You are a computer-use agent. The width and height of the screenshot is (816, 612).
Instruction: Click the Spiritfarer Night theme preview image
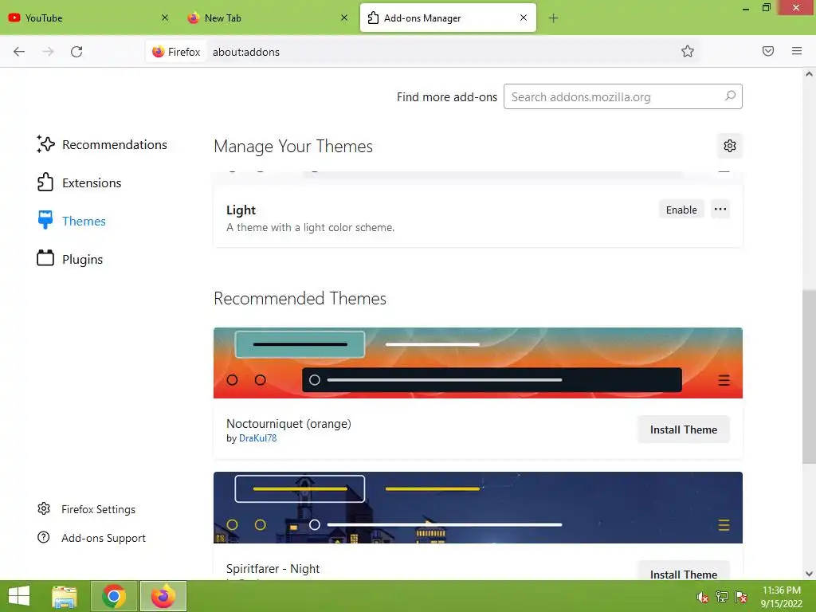click(478, 508)
